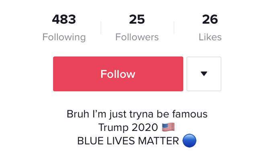The width and height of the screenshot is (256, 165).
Task: Click the black triangle icon
Action: (204, 74)
